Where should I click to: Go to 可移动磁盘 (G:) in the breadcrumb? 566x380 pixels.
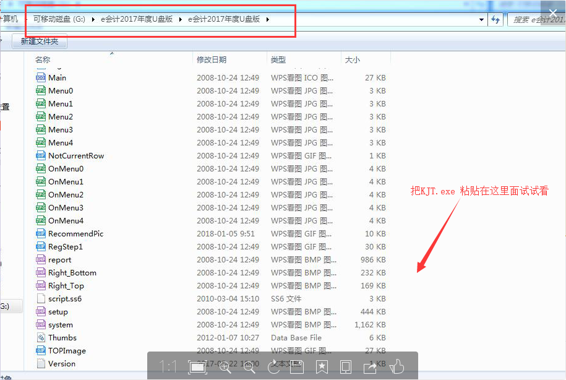pyautogui.click(x=59, y=19)
